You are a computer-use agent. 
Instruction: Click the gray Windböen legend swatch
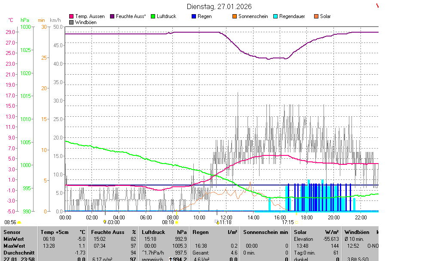tap(71, 22)
